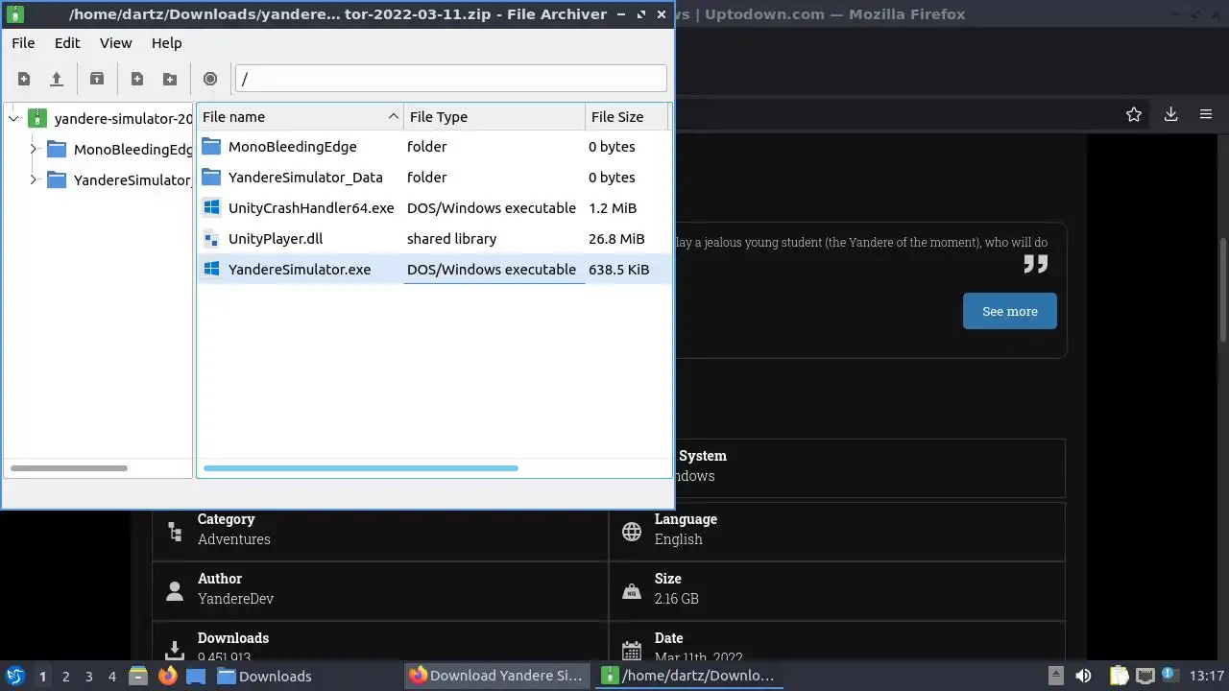The height and width of the screenshot is (691, 1229).
Task: Click the clipboard manager tray icon
Action: click(1120, 676)
